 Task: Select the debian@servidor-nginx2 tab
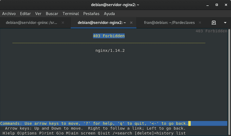(101, 23)
